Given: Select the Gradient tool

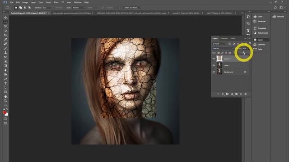Looking at the screenshot, I should 5,66.
